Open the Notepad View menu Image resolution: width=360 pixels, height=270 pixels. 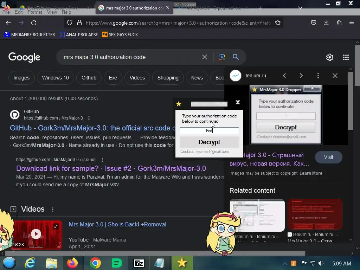(52, 12)
